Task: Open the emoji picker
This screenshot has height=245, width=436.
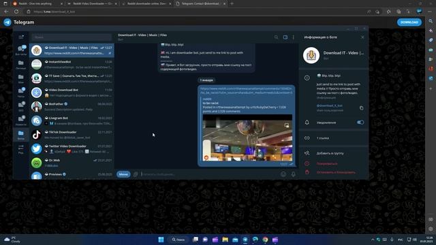Action: point(283,174)
